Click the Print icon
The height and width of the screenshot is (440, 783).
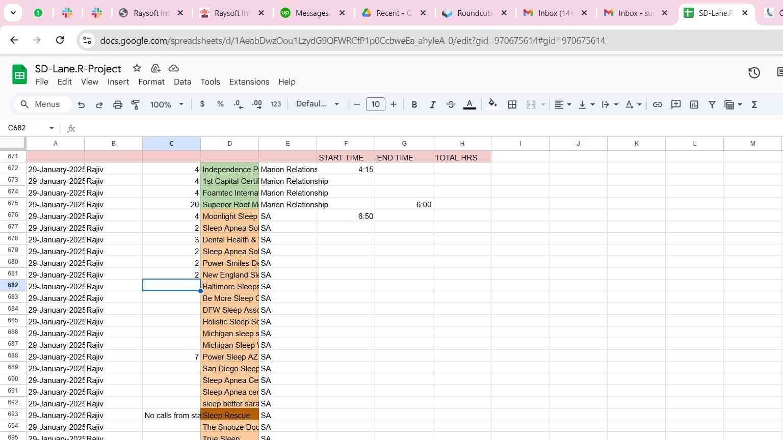point(118,104)
